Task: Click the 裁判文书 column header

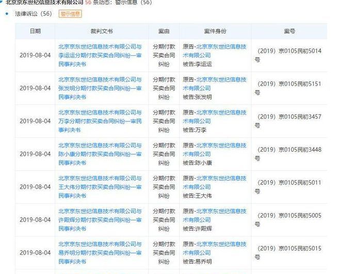Action: (102, 31)
